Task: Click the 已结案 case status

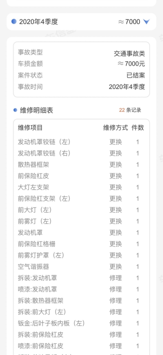Action: 136,75
